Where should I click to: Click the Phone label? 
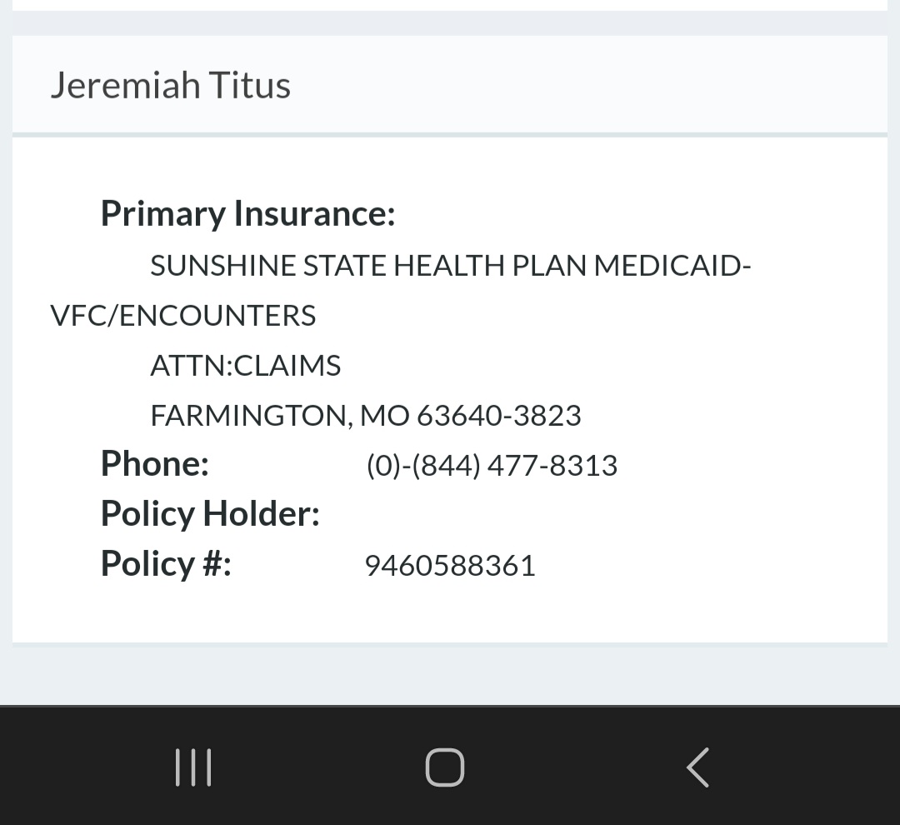click(155, 463)
